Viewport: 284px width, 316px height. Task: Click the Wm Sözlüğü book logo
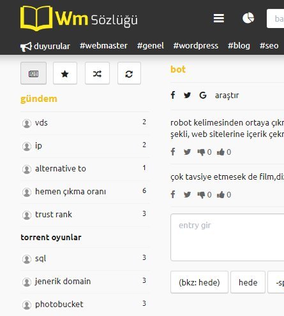pyautogui.click(x=79, y=18)
